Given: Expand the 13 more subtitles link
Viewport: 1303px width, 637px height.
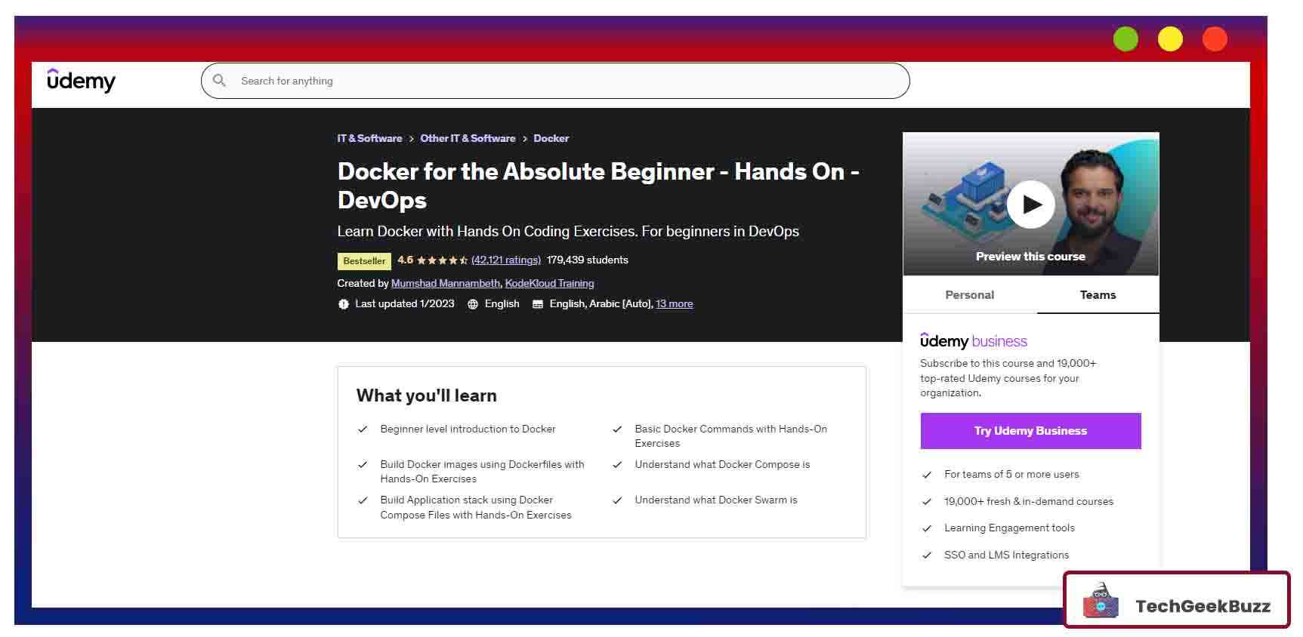Looking at the screenshot, I should 674,304.
